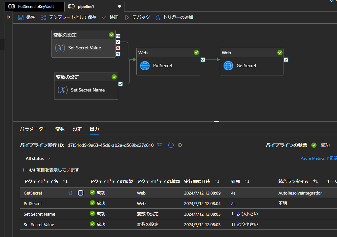The image size is (337, 237).
Task: View input of GetSecret activity run
Action: pyautogui.click(x=70, y=193)
